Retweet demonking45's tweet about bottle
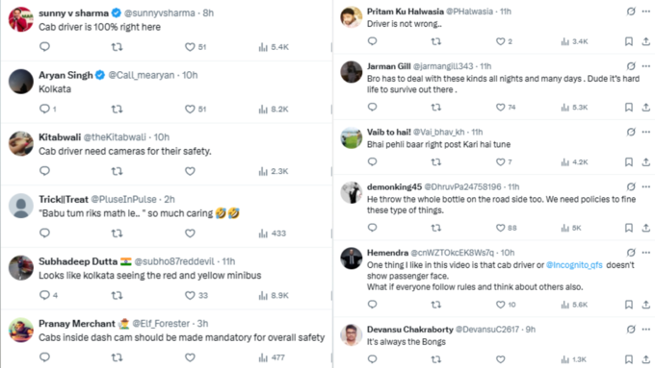 pos(435,228)
